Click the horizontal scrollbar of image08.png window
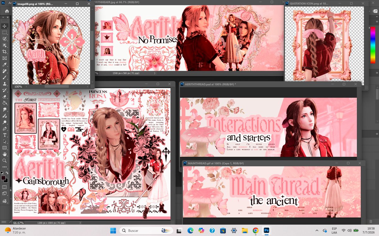Viewport: 379px width, 236px height. (57, 87)
